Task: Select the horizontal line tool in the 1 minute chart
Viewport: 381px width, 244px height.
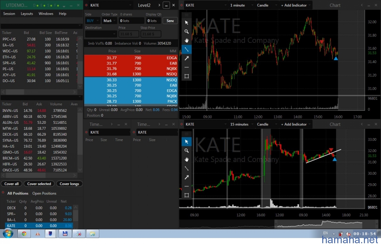Action: click(187, 67)
